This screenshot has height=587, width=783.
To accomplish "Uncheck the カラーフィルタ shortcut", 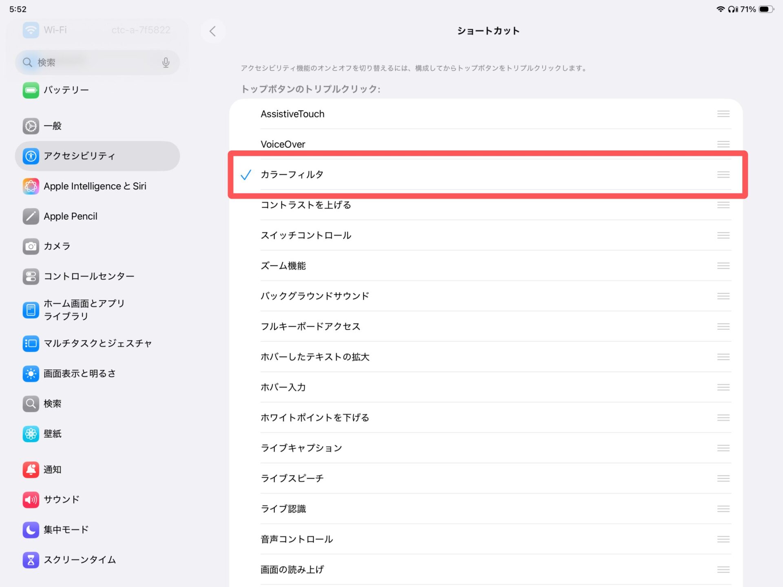I will [292, 175].
